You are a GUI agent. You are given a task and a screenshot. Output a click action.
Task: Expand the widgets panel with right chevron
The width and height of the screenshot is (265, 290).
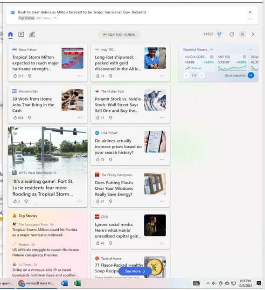(253, 35)
